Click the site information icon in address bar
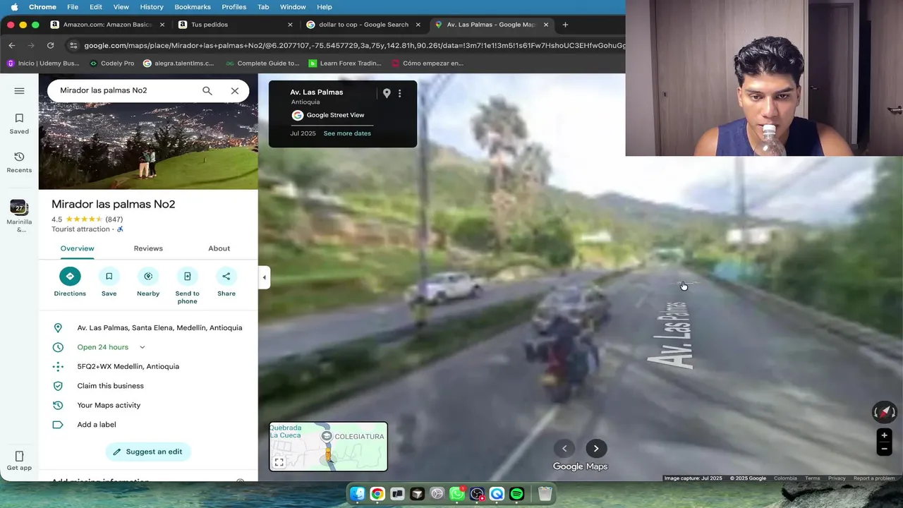This screenshot has width=903, height=508. [x=73, y=45]
